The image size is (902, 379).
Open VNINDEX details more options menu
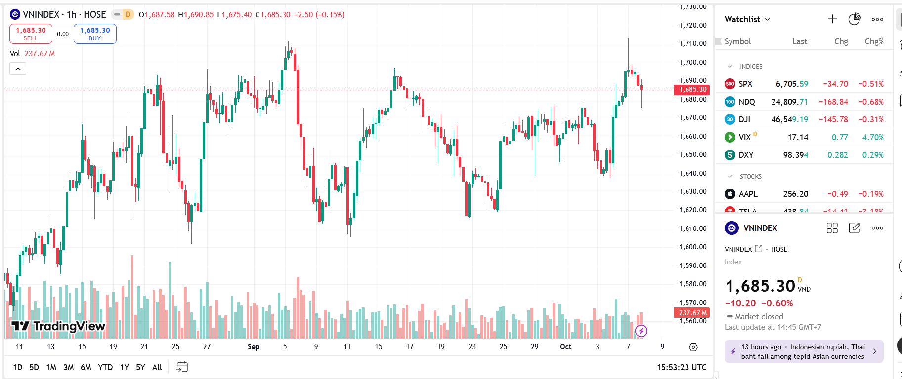[877, 228]
